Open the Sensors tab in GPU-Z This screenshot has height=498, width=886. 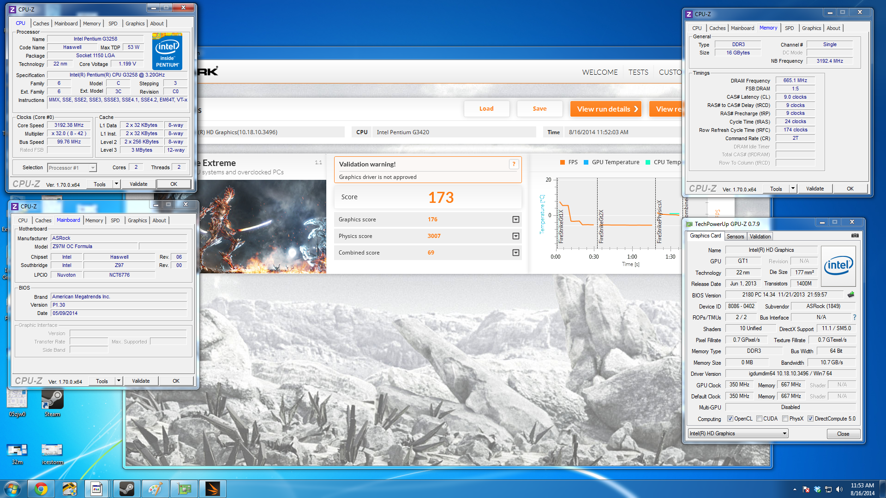click(x=735, y=237)
